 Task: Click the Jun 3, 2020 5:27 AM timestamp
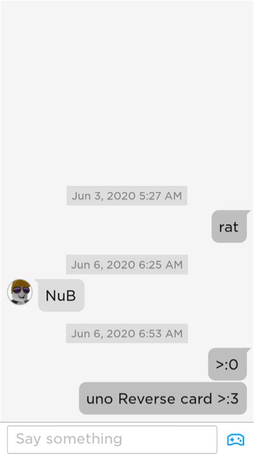tap(127, 196)
